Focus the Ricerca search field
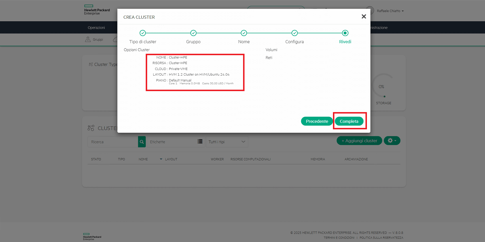The height and width of the screenshot is (242, 485). tap(113, 142)
